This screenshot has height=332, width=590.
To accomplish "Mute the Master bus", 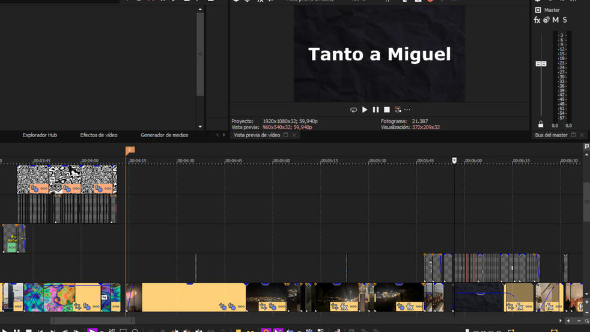I will 556,20.
